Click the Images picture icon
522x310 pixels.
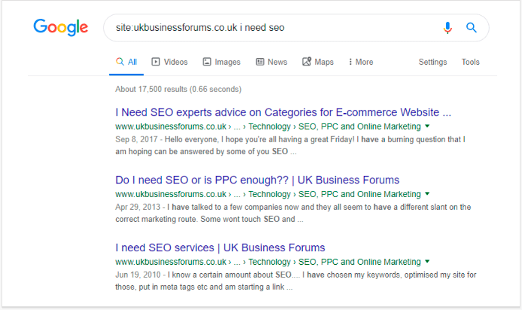[x=207, y=62]
